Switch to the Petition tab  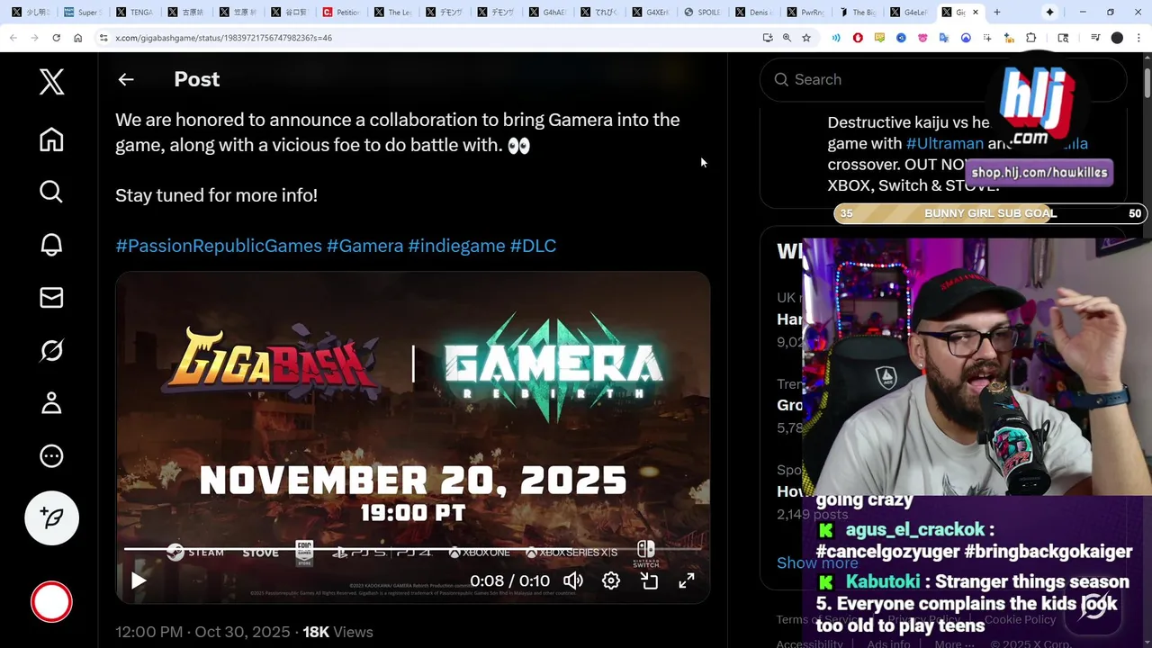click(x=342, y=13)
